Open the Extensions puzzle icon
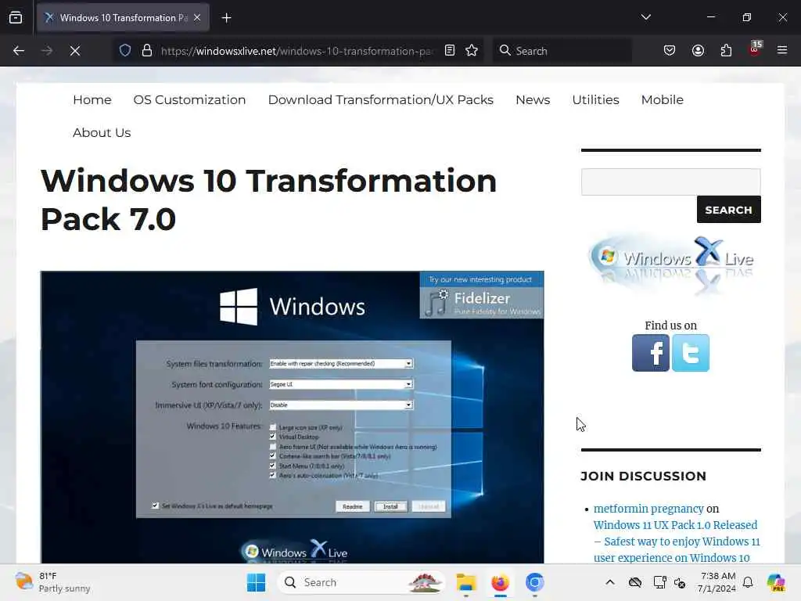 726,51
